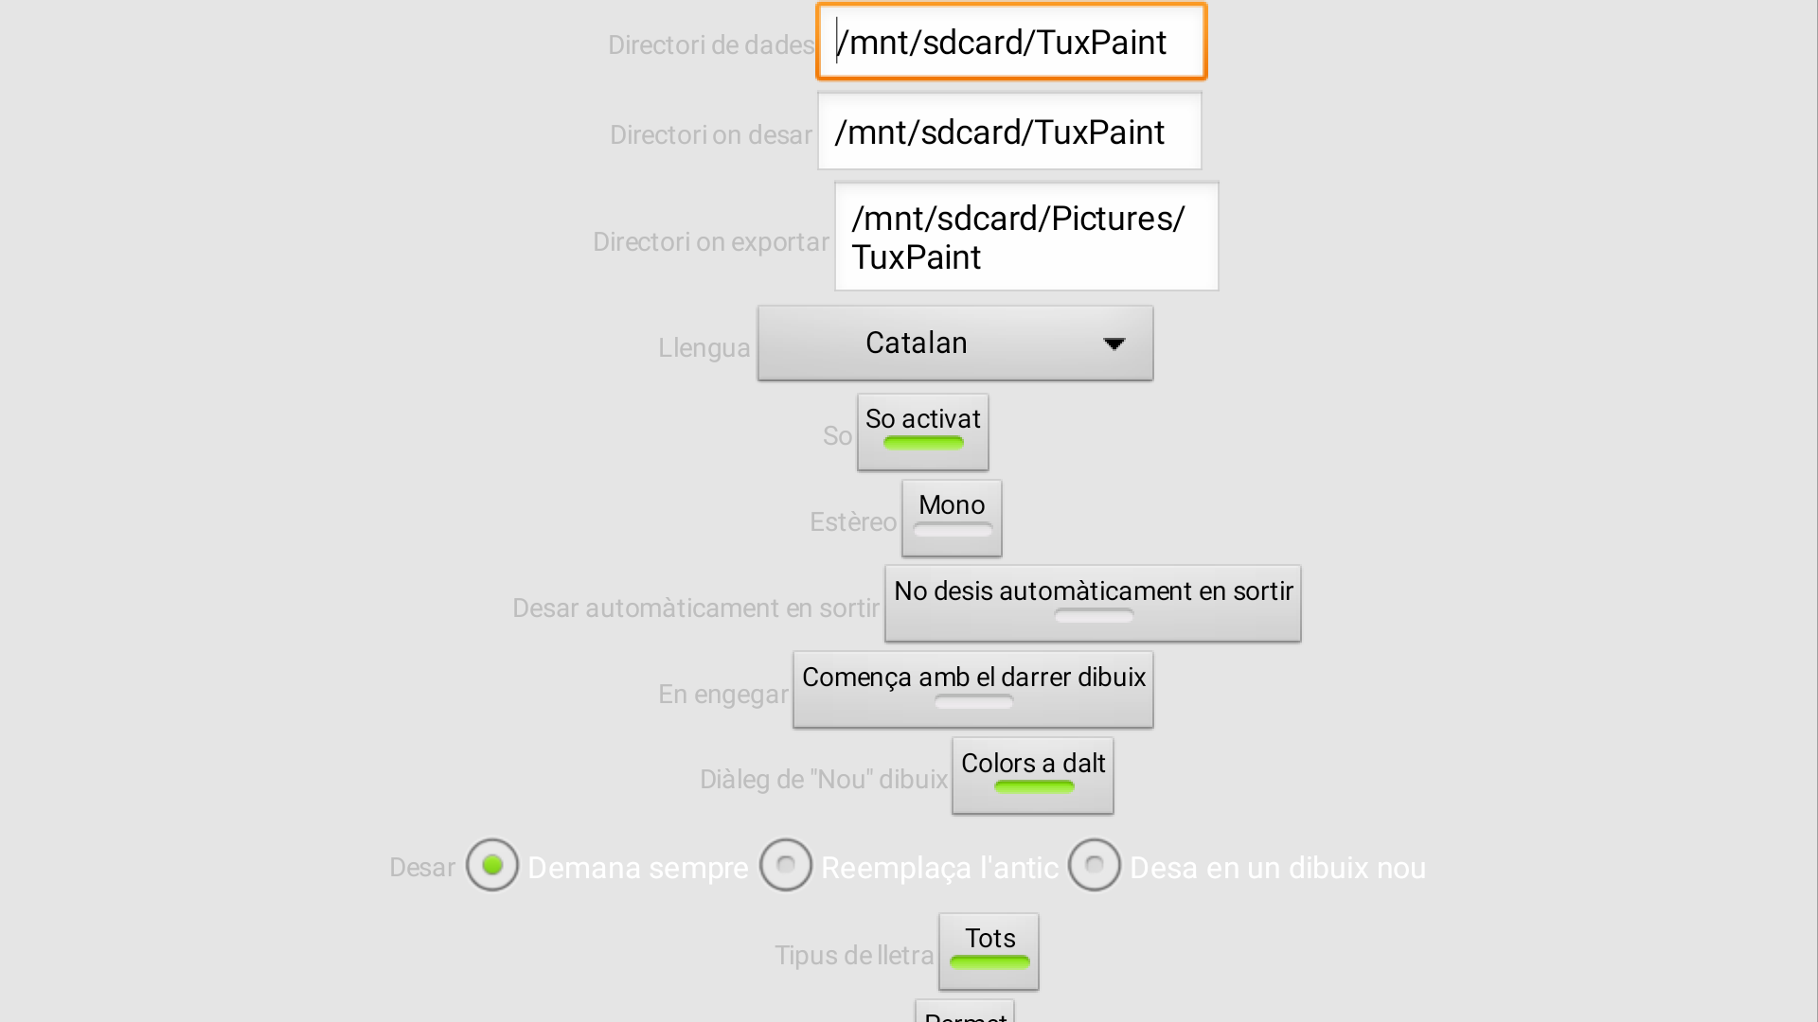The width and height of the screenshot is (1818, 1022).
Task: Click the partially visible Permet button
Action: pos(964,1013)
